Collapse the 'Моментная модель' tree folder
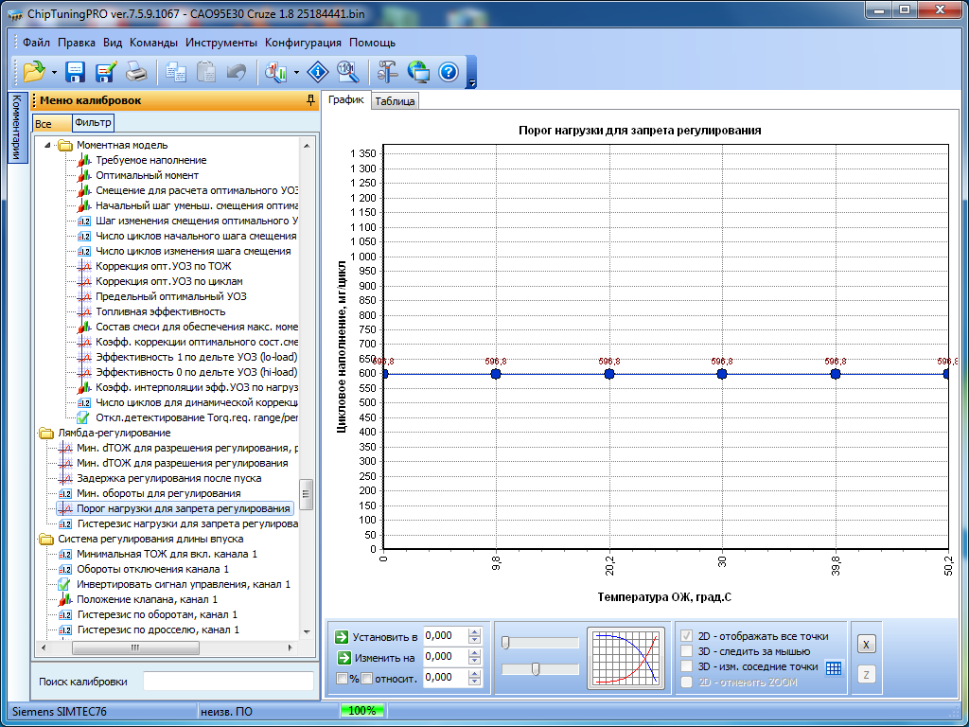Screen dimensions: 969x727 pos(48,145)
